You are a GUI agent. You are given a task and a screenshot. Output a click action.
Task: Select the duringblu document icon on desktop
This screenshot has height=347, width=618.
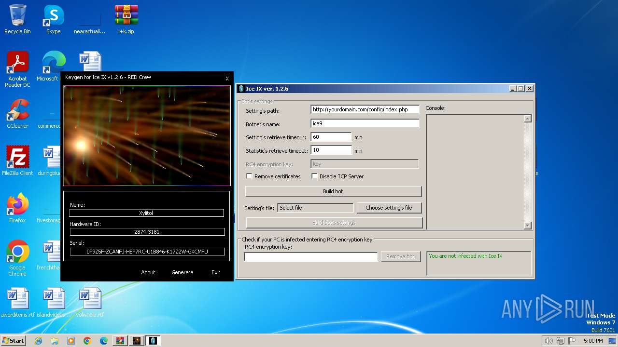coord(48,160)
